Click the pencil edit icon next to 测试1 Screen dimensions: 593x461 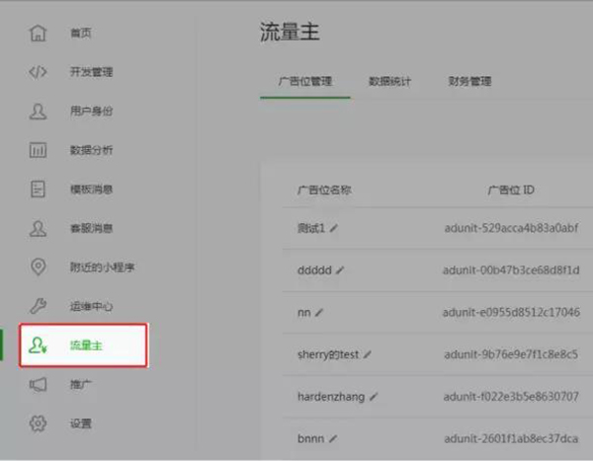tap(334, 228)
